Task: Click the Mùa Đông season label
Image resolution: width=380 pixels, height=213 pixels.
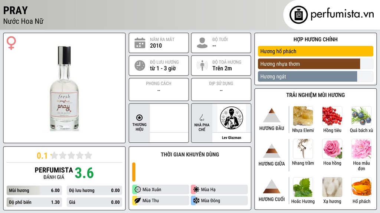Action: pos(210,200)
